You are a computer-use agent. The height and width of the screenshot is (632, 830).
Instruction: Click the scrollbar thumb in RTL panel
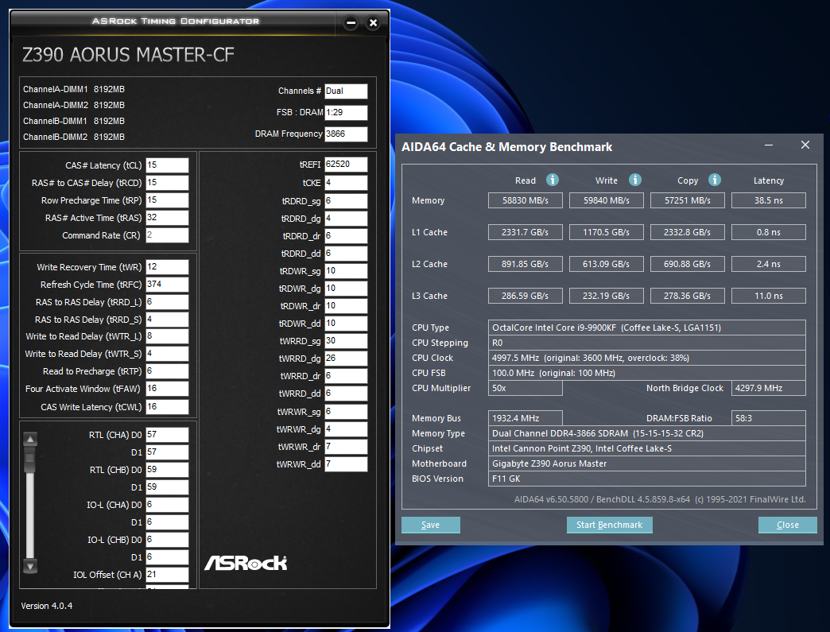[30, 459]
